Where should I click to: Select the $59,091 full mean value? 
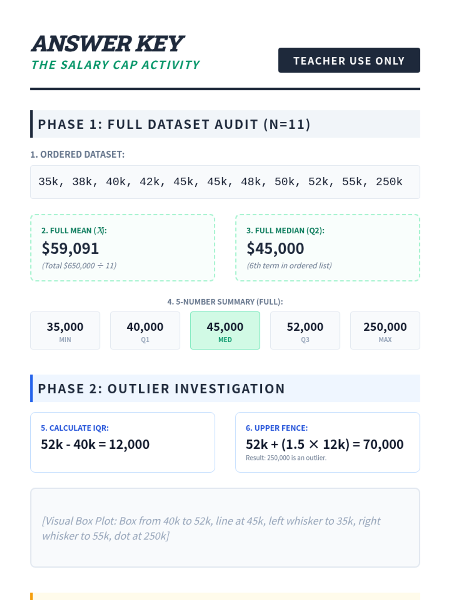click(70, 248)
